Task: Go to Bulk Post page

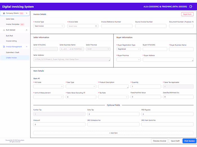Action: pos(9,36)
